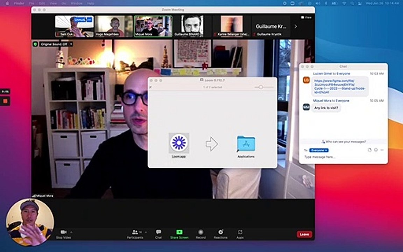
Task: Start Share Screen
Action: click(179, 234)
